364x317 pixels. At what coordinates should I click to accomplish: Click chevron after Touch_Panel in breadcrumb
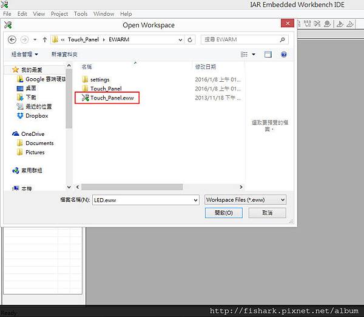coord(104,39)
